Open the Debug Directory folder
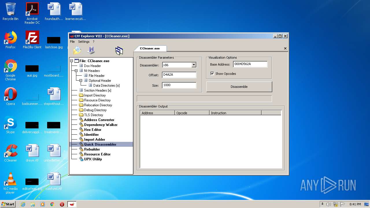The width and height of the screenshot is (370, 208). pos(95,110)
